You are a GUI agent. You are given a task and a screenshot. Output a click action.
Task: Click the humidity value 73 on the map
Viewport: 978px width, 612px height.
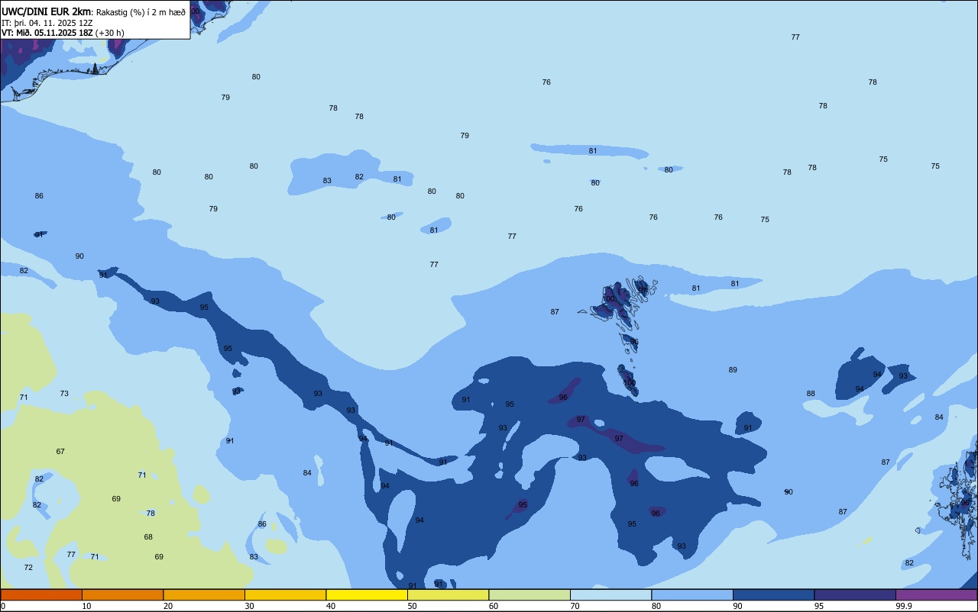pyautogui.click(x=64, y=394)
